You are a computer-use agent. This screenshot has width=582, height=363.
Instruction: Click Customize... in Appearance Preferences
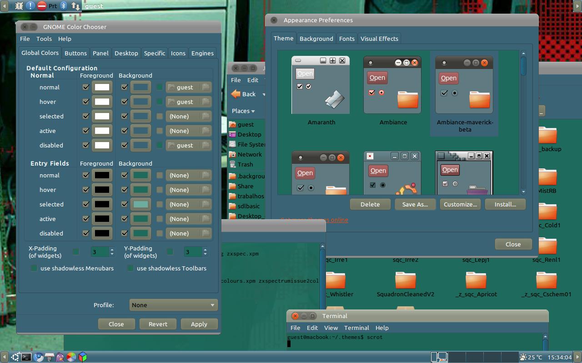[x=460, y=204]
